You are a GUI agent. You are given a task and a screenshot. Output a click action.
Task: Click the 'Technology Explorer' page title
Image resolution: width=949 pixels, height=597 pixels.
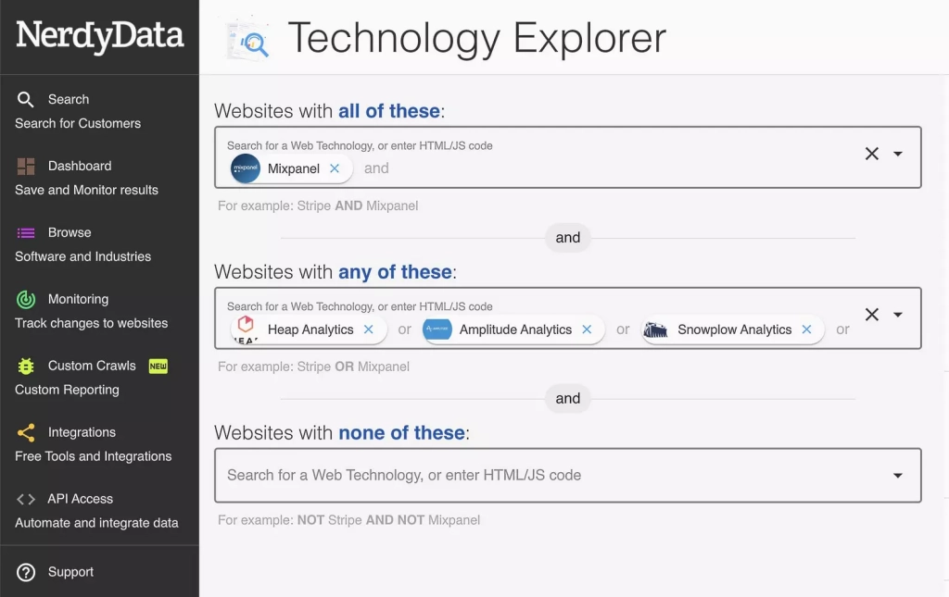[x=477, y=39]
